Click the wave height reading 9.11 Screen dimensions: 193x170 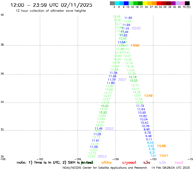click(x=149, y=139)
